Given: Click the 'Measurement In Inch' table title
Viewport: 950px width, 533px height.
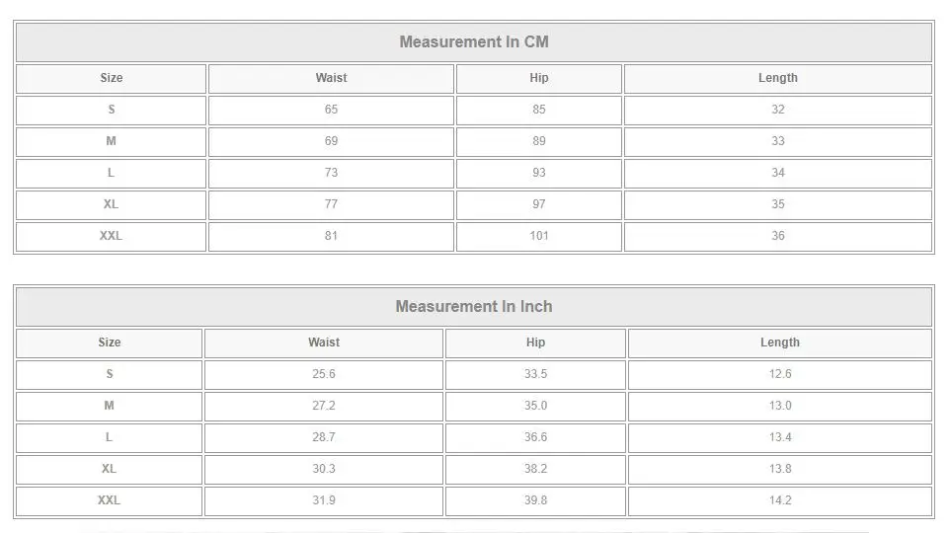Looking at the screenshot, I should tap(473, 307).
